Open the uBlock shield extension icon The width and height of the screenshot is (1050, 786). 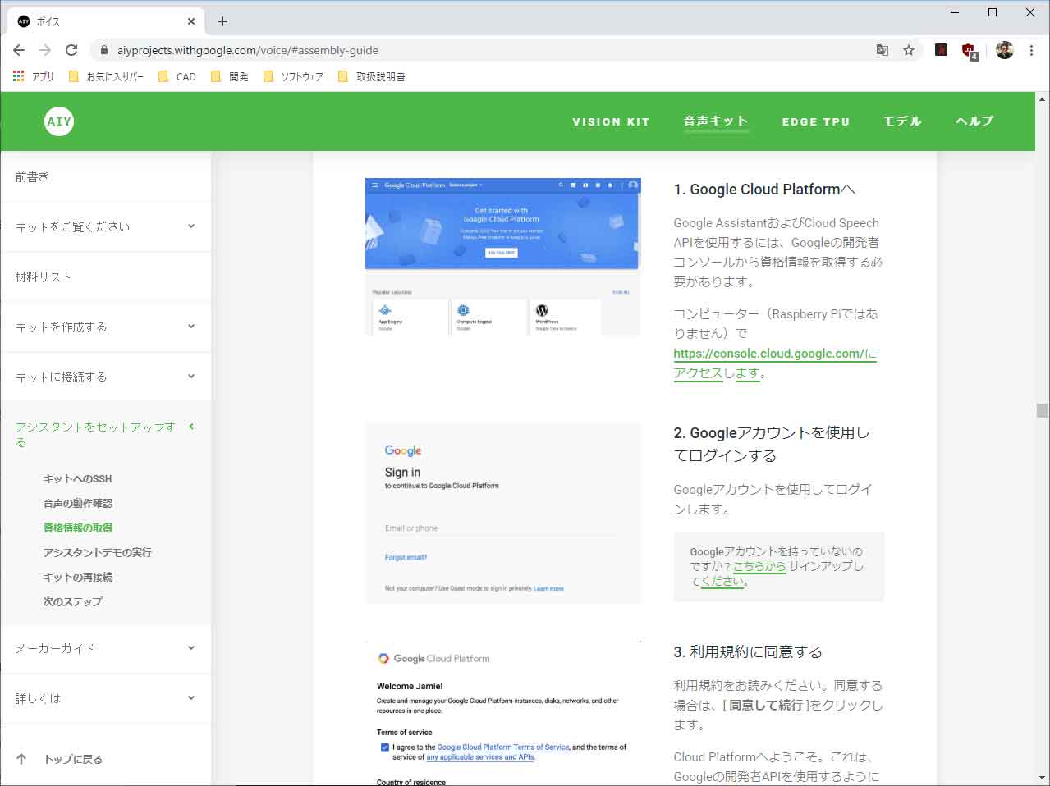[x=969, y=51]
